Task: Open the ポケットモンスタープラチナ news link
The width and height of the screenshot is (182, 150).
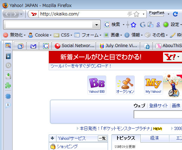Action: click(116, 129)
